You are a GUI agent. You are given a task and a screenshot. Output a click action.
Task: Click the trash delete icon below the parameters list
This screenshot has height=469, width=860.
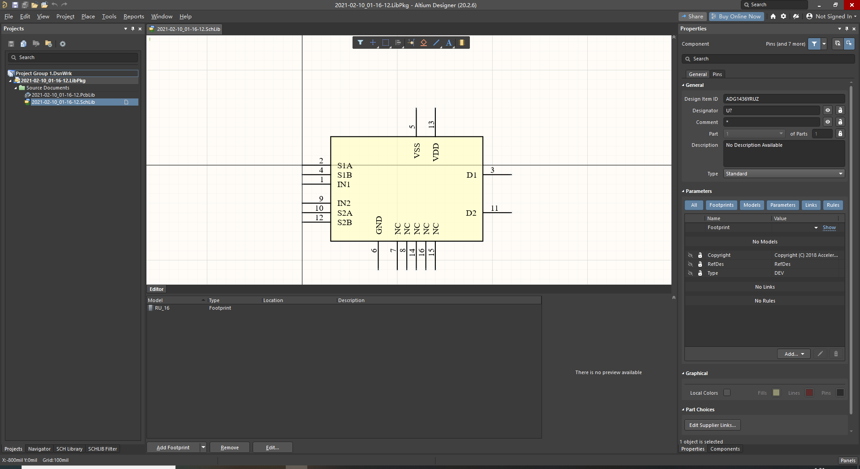click(836, 354)
